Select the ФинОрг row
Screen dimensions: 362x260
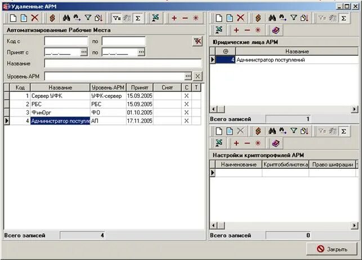102,113
